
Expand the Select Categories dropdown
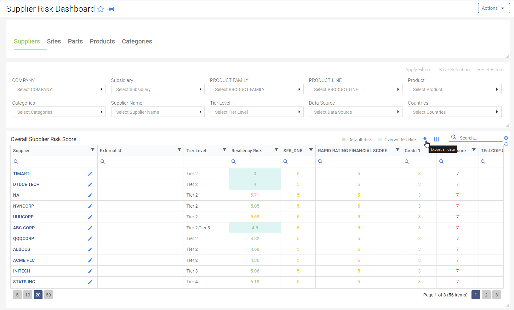point(59,112)
